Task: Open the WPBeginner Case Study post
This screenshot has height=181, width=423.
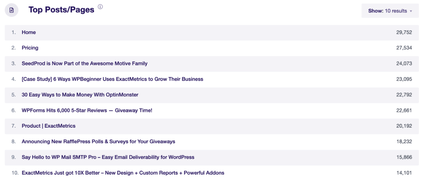Action: (x=112, y=79)
